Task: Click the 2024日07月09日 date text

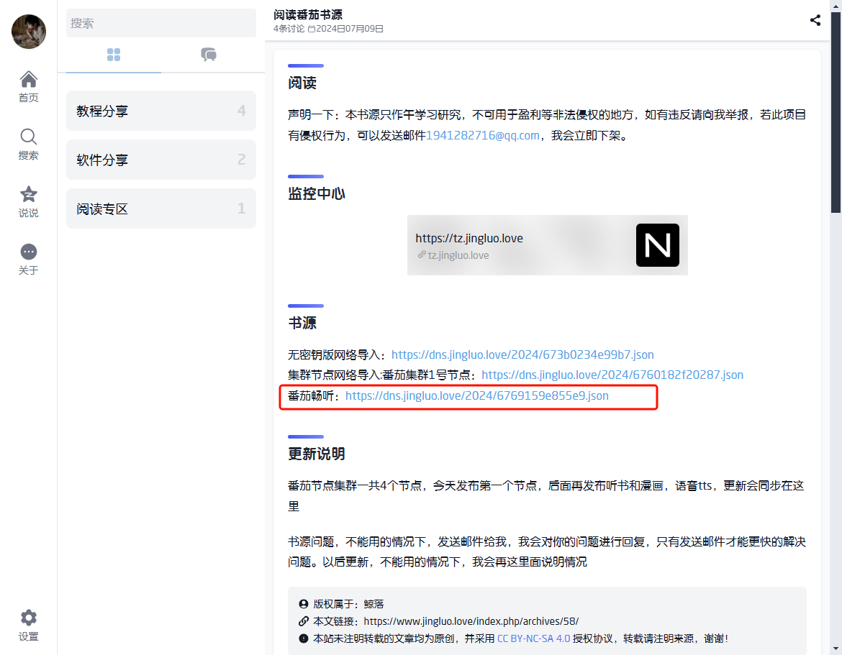Action: coord(349,29)
